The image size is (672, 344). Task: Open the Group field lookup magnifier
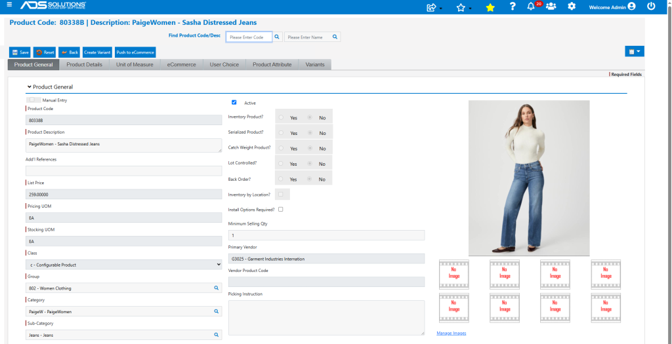pyautogui.click(x=217, y=288)
